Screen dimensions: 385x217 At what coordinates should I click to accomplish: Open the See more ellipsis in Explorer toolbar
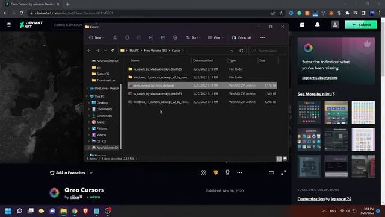coord(262,37)
